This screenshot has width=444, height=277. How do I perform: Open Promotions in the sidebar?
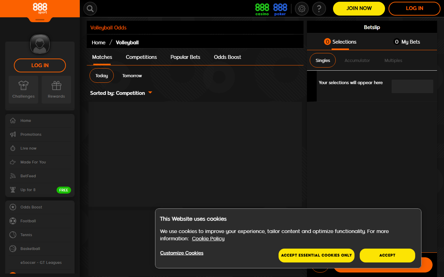coord(40,135)
